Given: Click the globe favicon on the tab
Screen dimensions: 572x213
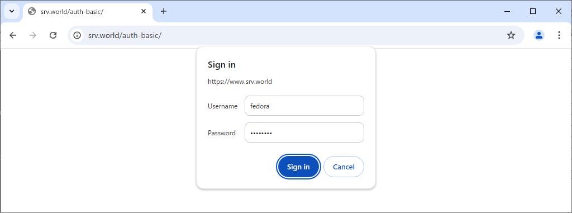Looking at the screenshot, I should [x=32, y=11].
